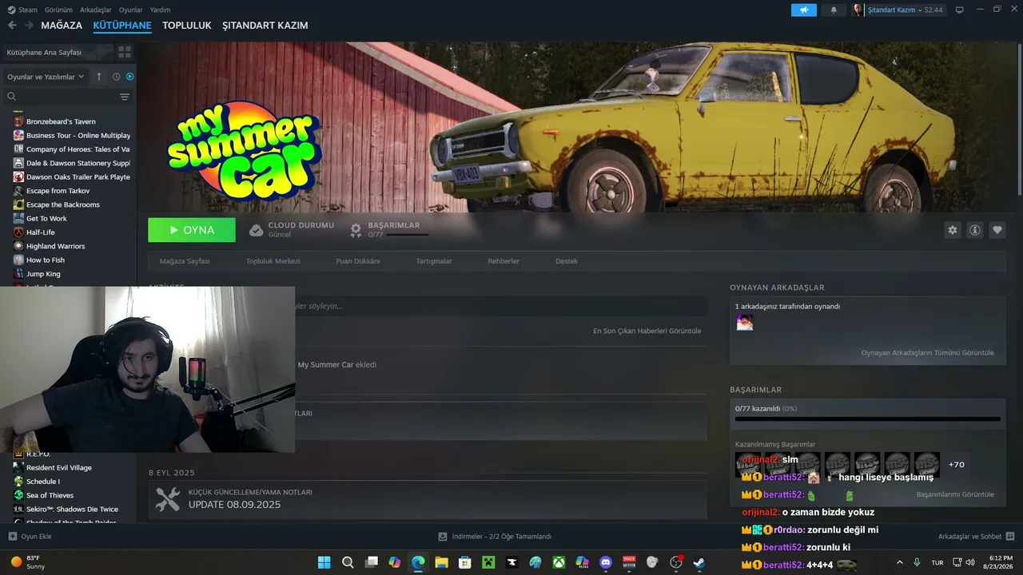The image size is (1023, 575).
Task: Open achievements via the Başarımlar gear icon
Action: [356, 230]
